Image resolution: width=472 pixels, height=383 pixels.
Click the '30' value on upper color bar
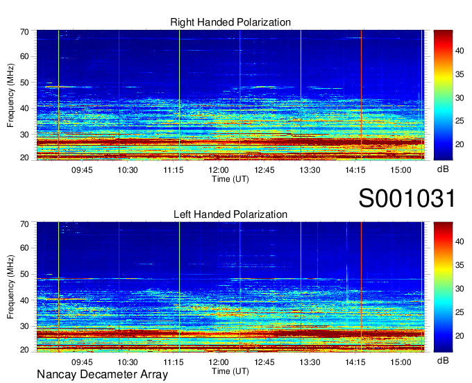pos(460,98)
